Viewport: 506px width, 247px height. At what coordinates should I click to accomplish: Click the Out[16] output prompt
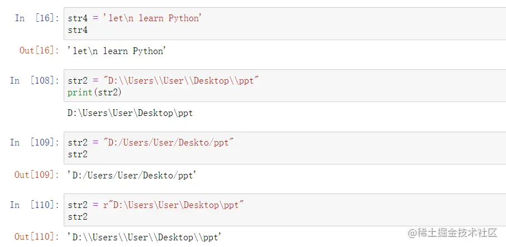point(39,51)
